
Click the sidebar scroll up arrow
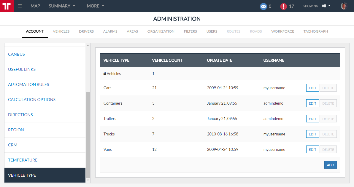88,46
